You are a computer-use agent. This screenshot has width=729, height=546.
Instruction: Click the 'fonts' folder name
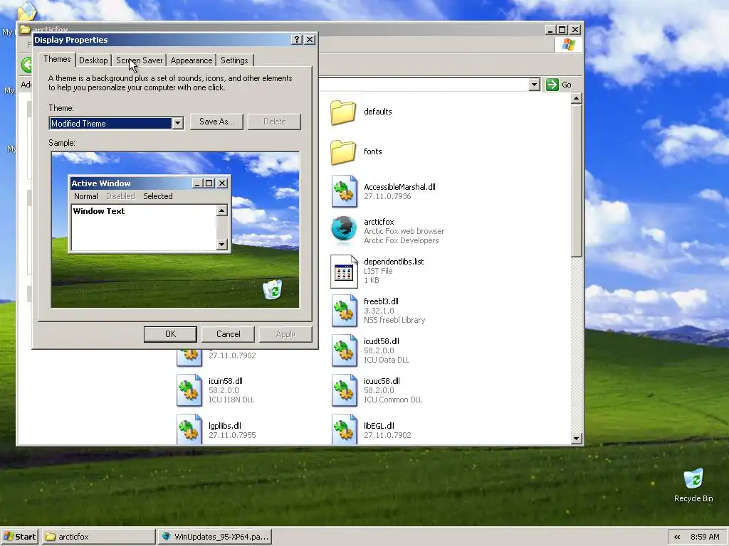point(372,151)
